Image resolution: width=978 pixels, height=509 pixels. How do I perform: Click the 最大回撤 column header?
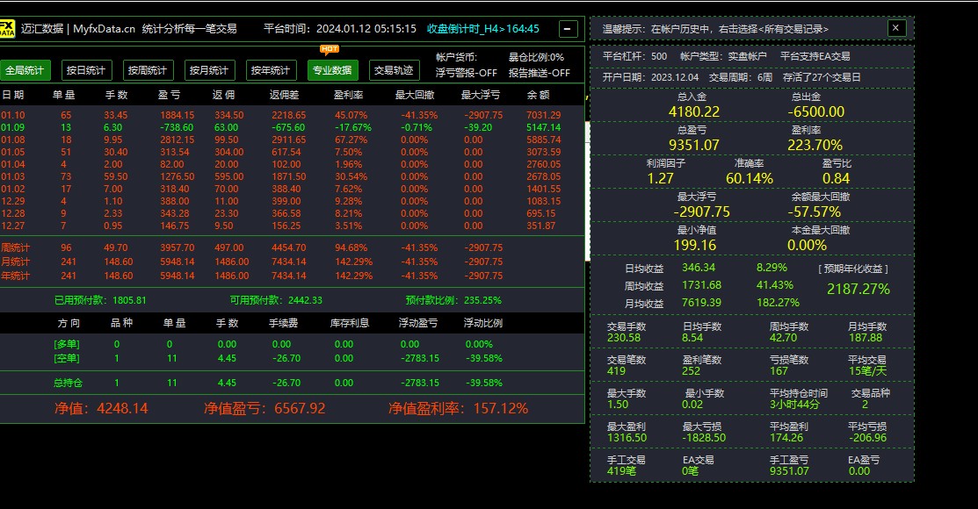[415, 95]
